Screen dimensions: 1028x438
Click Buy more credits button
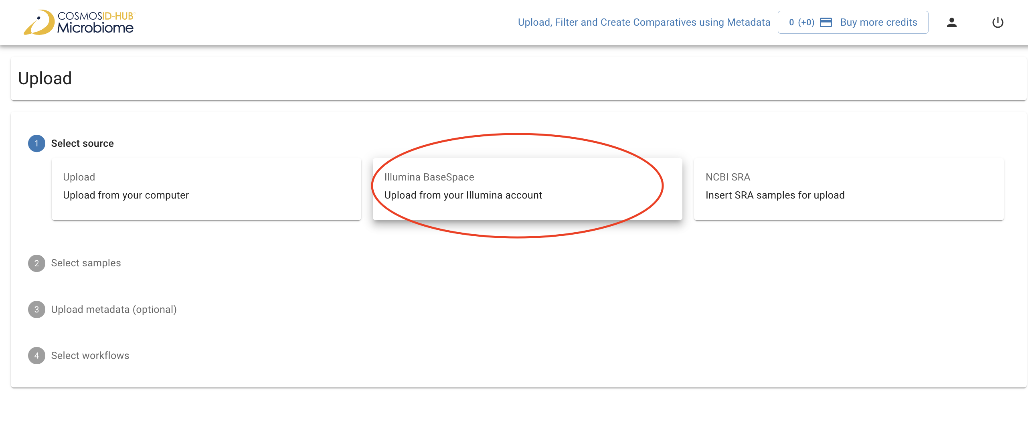(878, 22)
